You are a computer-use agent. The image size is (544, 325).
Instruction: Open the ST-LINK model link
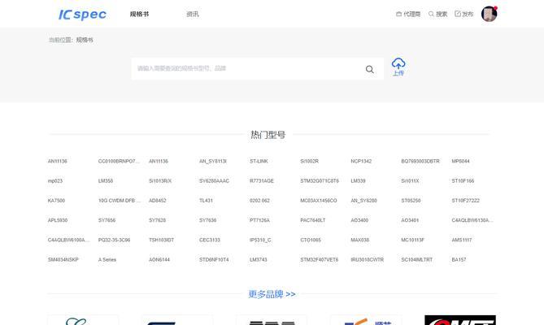click(x=259, y=161)
